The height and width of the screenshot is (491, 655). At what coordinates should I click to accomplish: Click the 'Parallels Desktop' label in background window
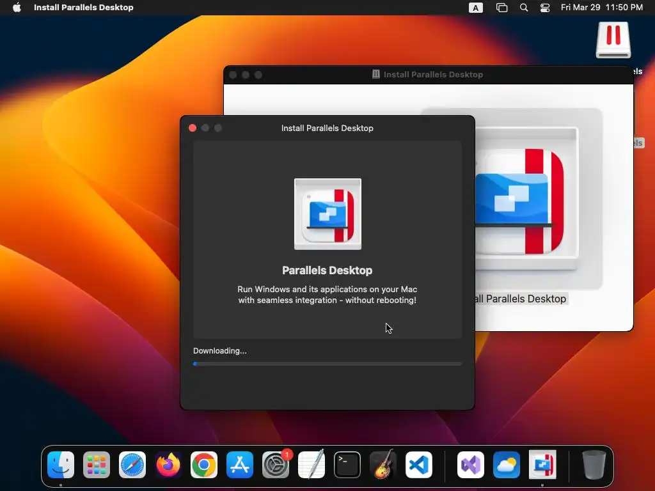(x=521, y=299)
